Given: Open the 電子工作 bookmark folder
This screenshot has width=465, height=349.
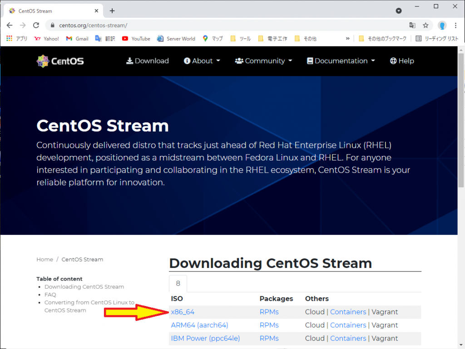Looking at the screenshot, I should tap(273, 39).
